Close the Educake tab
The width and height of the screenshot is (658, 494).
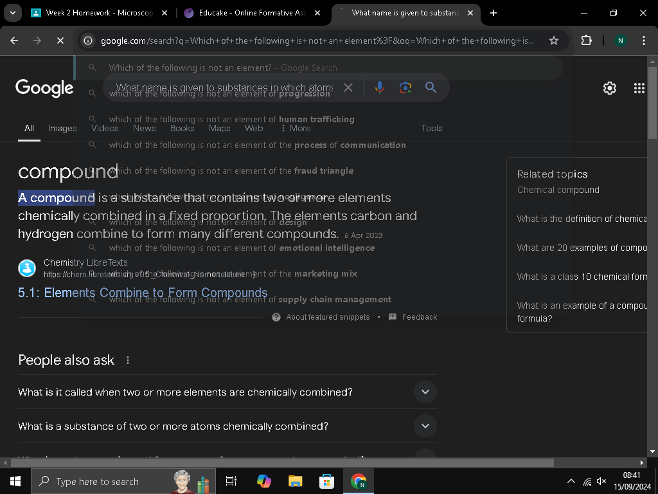pyautogui.click(x=317, y=13)
